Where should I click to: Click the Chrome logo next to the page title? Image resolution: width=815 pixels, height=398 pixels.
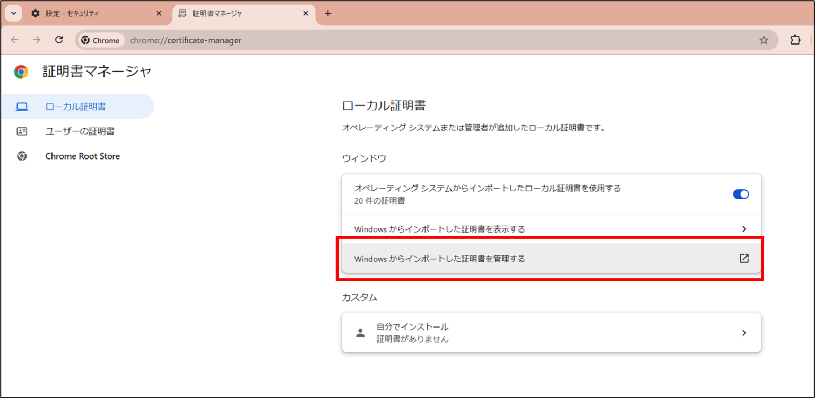pyautogui.click(x=21, y=72)
